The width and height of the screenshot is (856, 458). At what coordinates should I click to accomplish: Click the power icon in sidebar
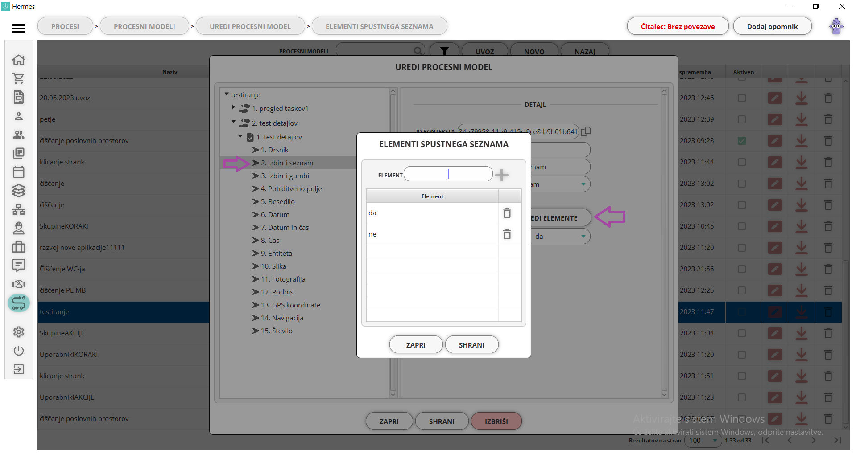click(19, 351)
